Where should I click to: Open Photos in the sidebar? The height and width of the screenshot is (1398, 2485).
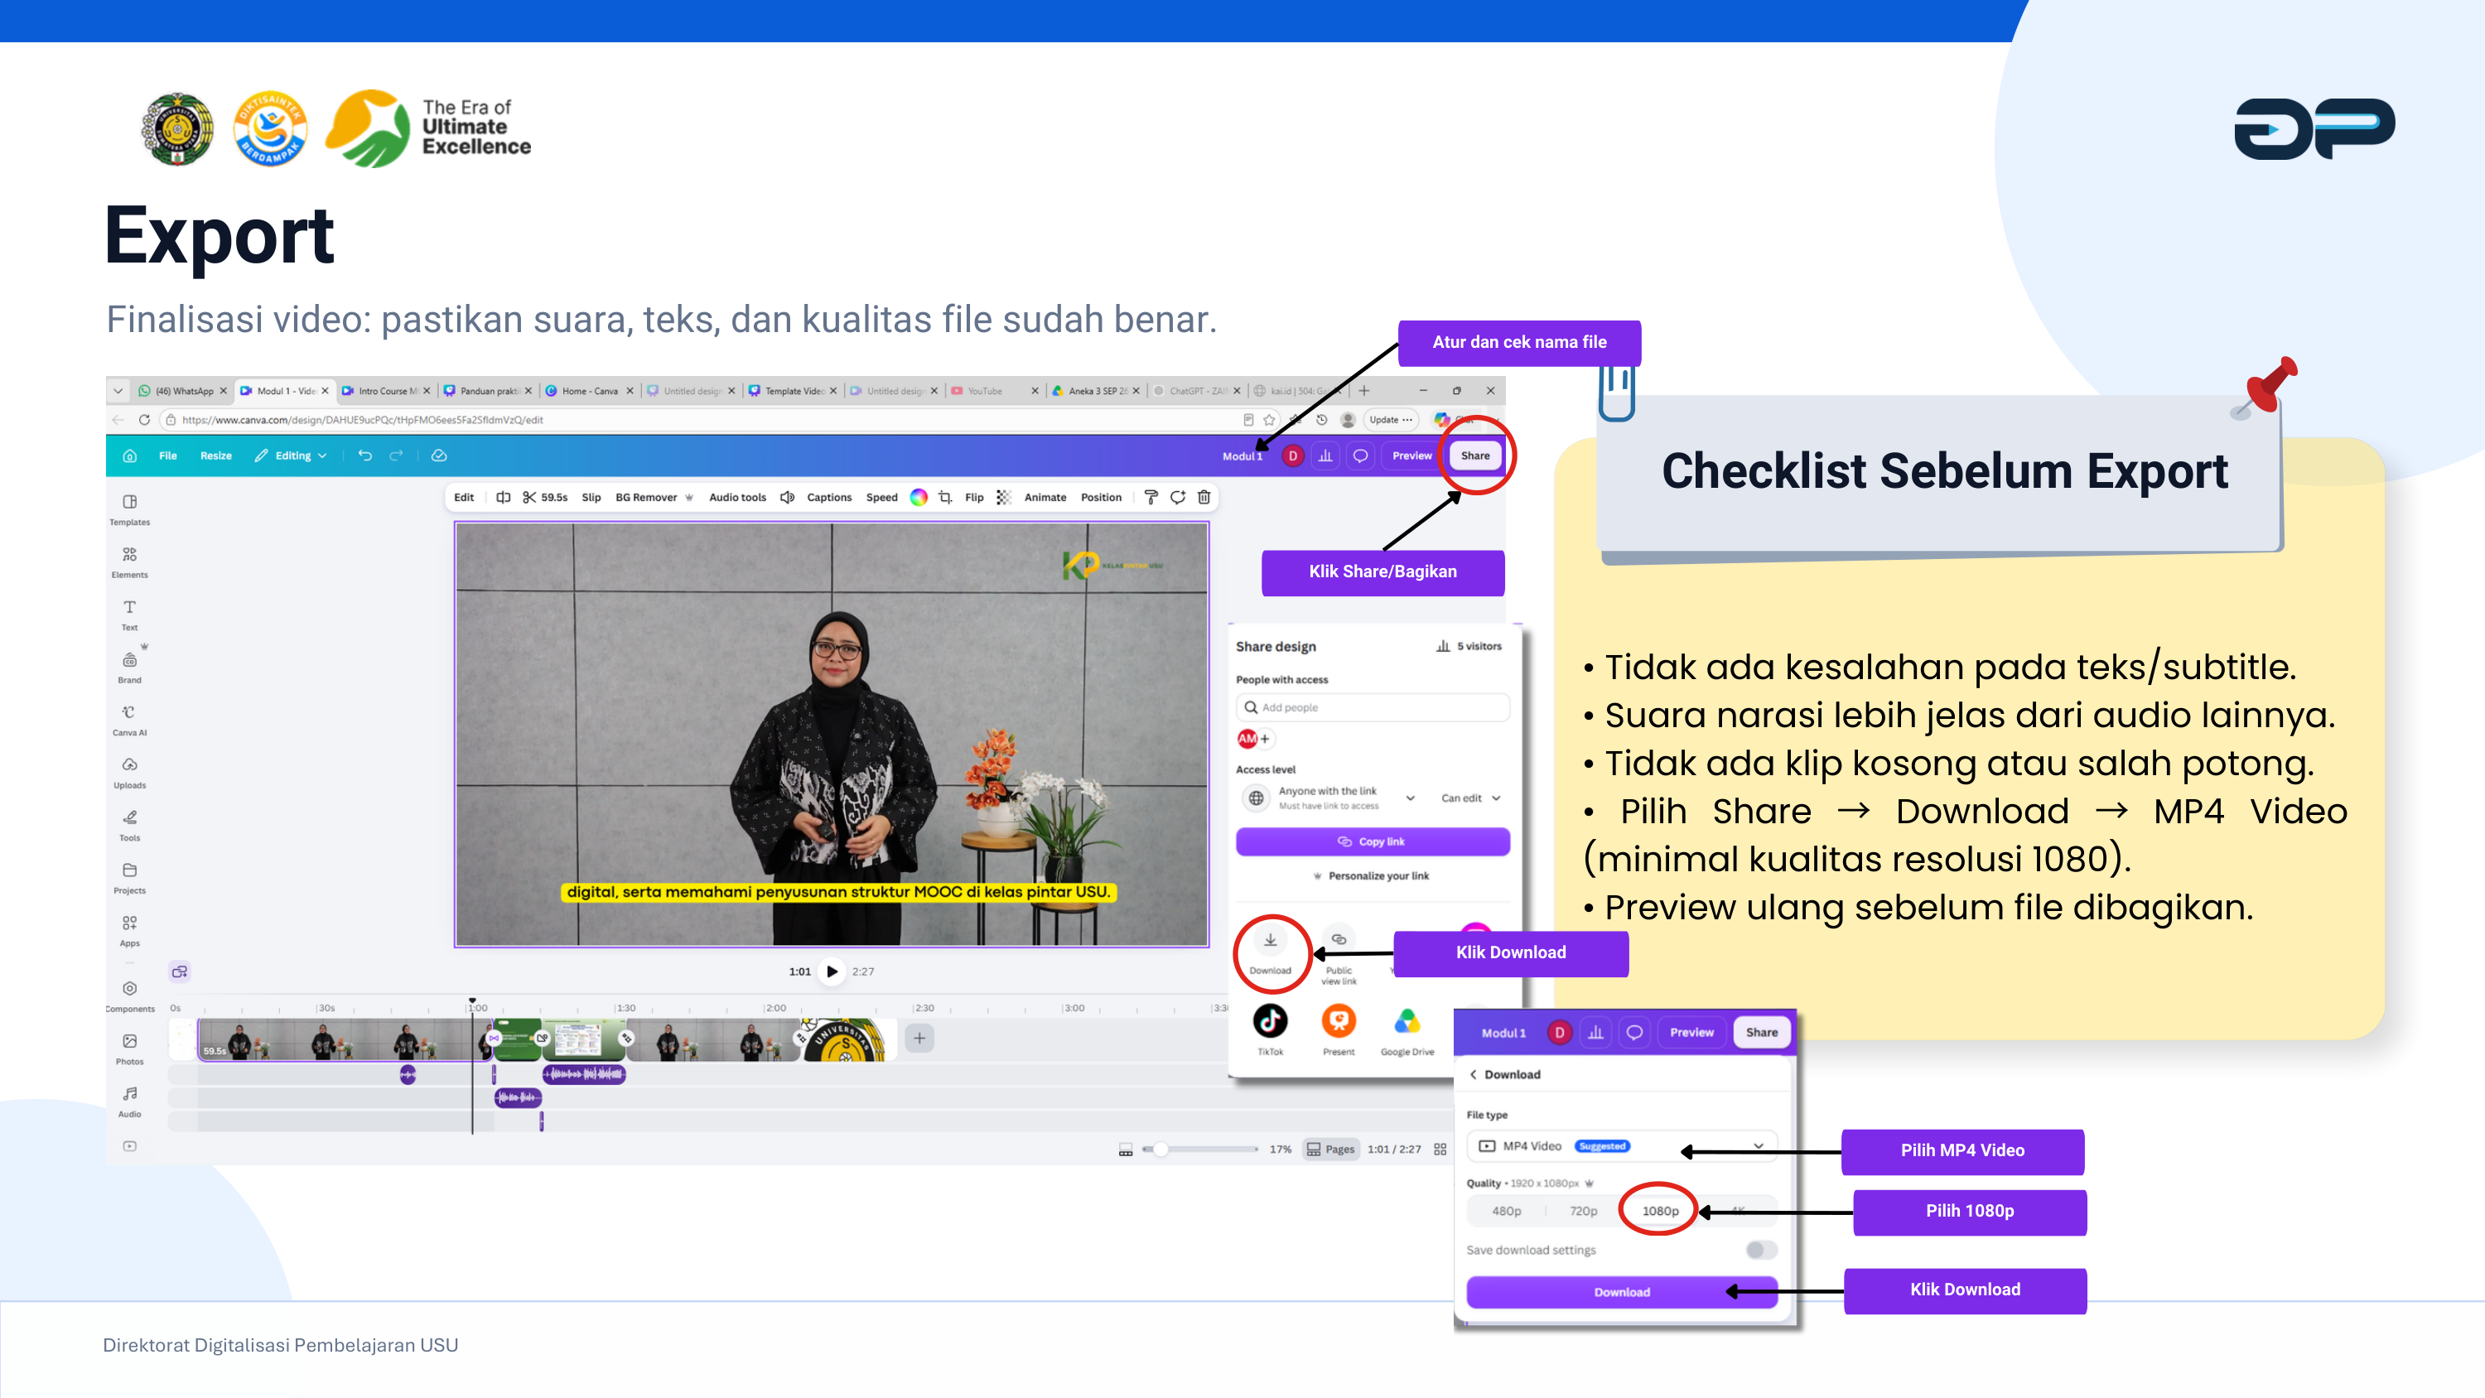(129, 1048)
